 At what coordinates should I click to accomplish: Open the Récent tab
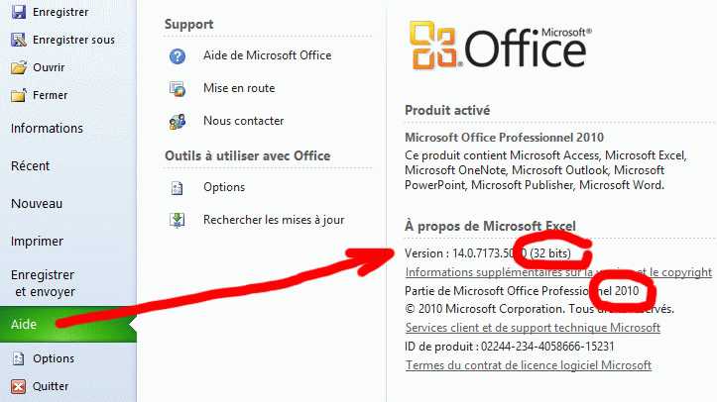click(x=30, y=166)
